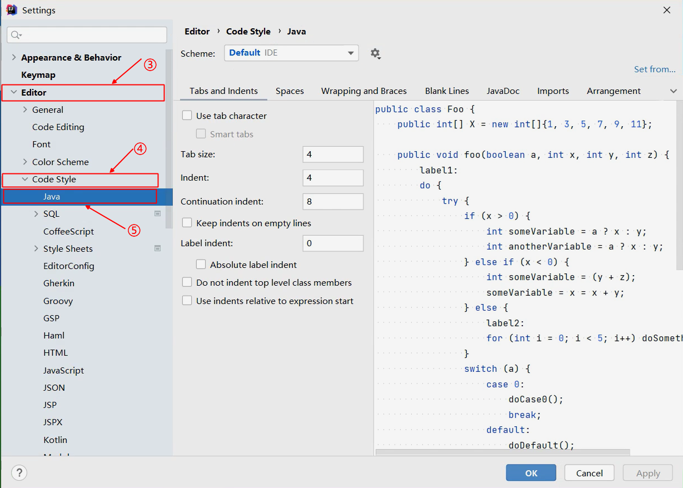Toggle Keep indents on empty lines
The height and width of the screenshot is (488, 683).
187,223
